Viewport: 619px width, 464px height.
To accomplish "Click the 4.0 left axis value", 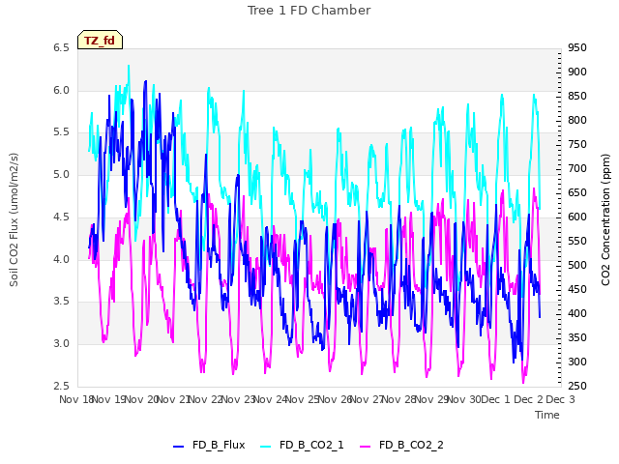I will 61,260.
